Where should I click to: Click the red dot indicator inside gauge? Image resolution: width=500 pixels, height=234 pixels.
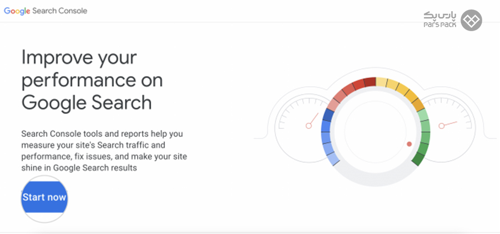[x=409, y=144]
